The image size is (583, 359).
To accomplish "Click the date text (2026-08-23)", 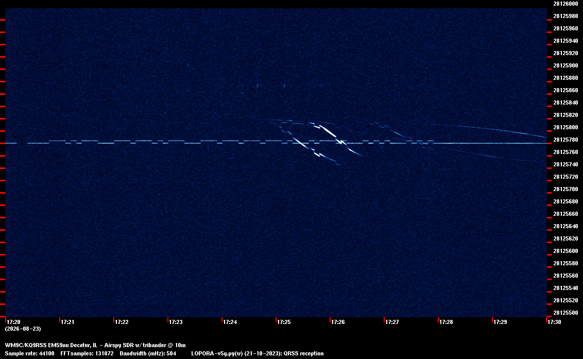I will [x=23, y=329].
